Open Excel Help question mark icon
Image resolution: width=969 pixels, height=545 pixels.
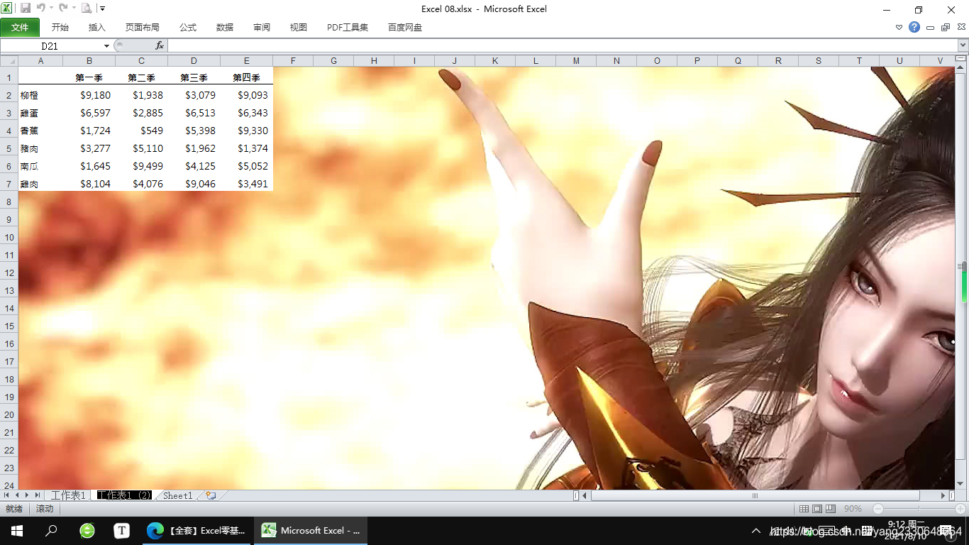tap(914, 27)
